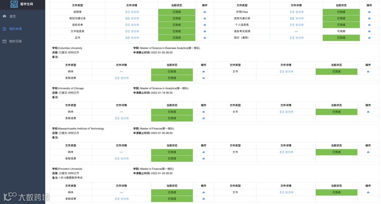
Task: Click Princeton University 网申 cloud icon
Action: coord(204,192)
